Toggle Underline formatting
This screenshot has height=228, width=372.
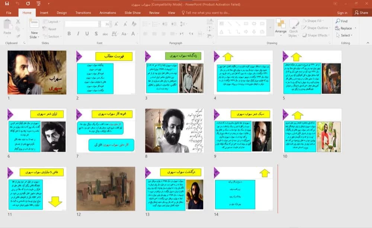(x=87, y=34)
